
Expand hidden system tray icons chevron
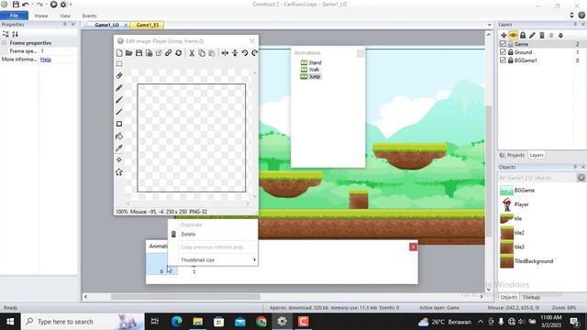coord(481,322)
